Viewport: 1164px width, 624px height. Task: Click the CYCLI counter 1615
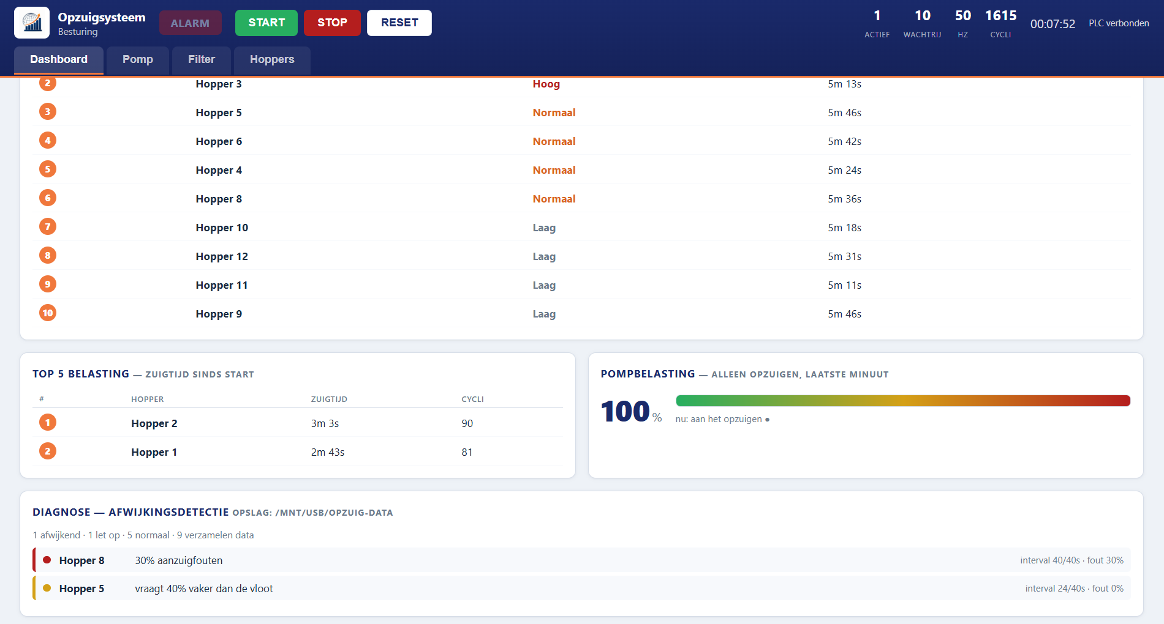tap(1000, 23)
